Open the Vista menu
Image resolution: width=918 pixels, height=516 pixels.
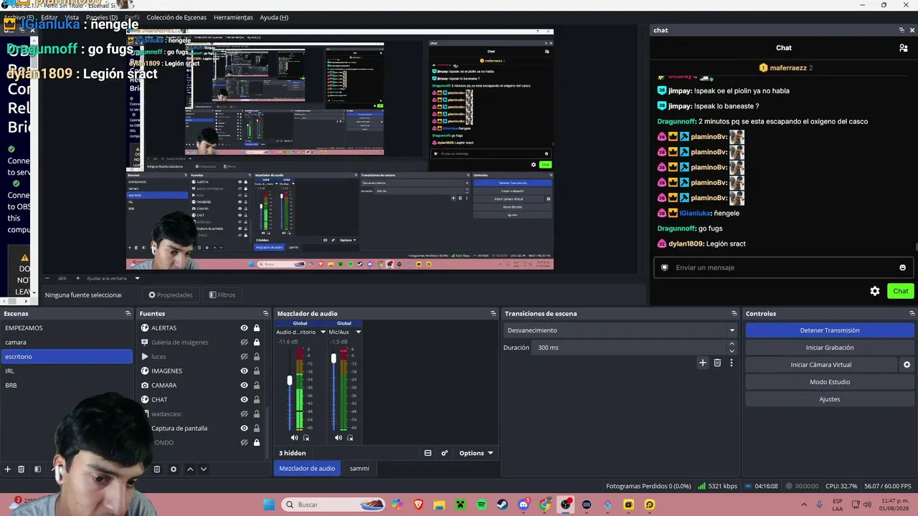(72, 17)
